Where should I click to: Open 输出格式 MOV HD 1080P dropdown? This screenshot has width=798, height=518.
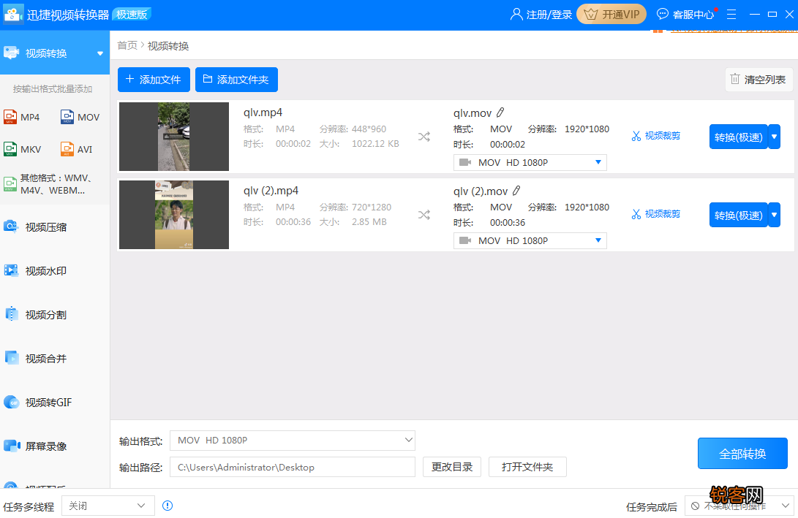293,441
